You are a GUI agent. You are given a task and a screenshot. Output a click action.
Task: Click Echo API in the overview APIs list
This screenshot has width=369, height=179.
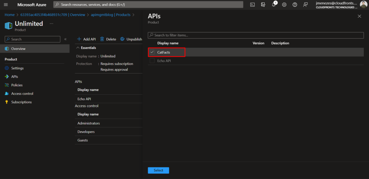pyautogui.click(x=84, y=99)
